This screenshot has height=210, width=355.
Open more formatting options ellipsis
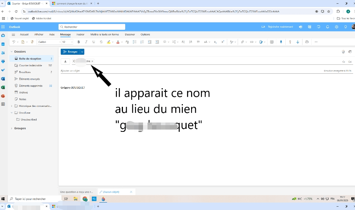click(x=316, y=42)
